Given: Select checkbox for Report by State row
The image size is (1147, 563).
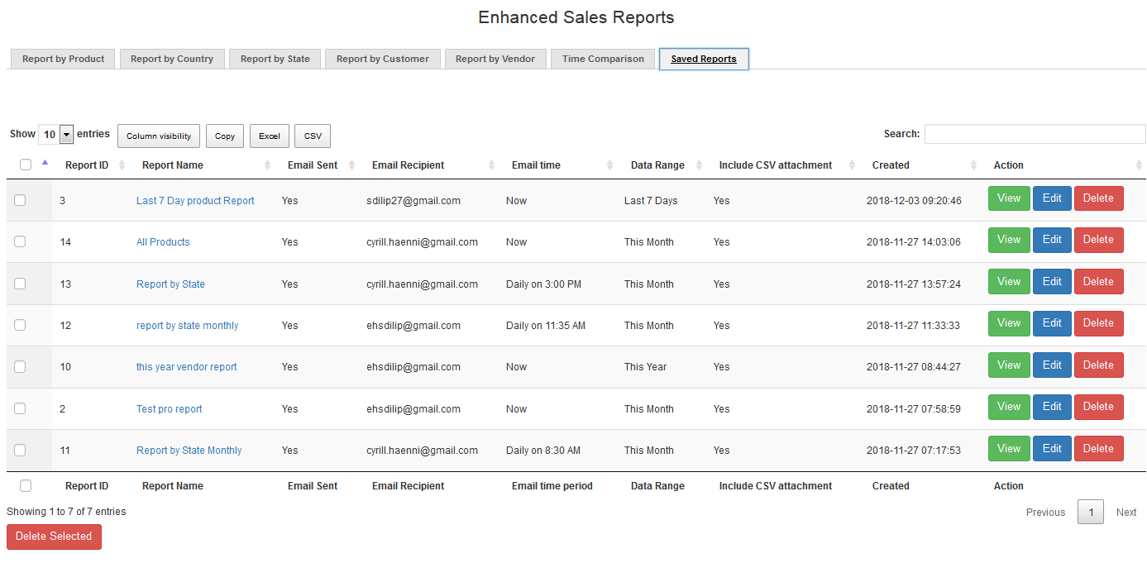Looking at the screenshot, I should (x=20, y=284).
